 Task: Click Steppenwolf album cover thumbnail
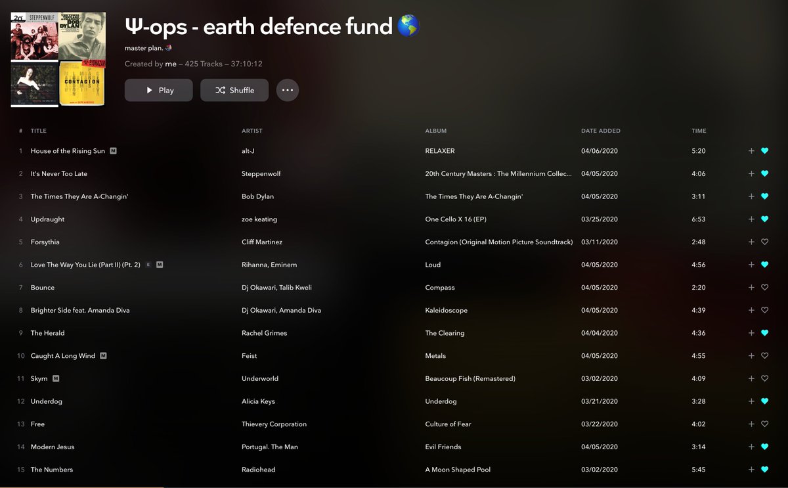coord(34,36)
